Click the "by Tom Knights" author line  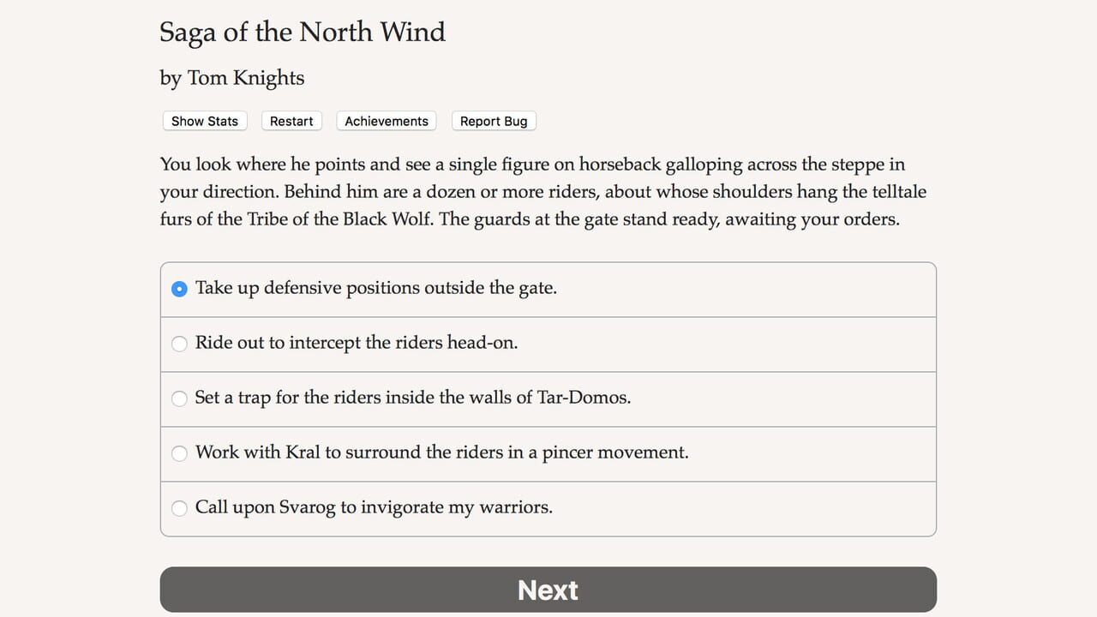[x=231, y=78]
